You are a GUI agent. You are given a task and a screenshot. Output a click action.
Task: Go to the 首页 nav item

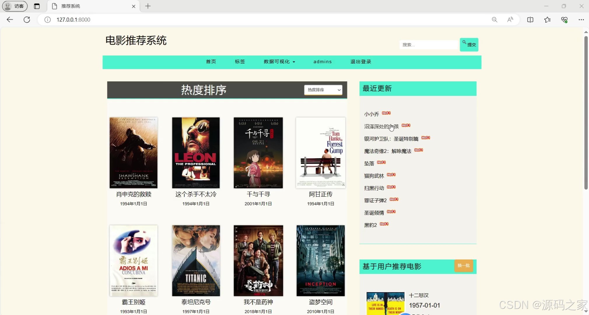click(x=211, y=62)
